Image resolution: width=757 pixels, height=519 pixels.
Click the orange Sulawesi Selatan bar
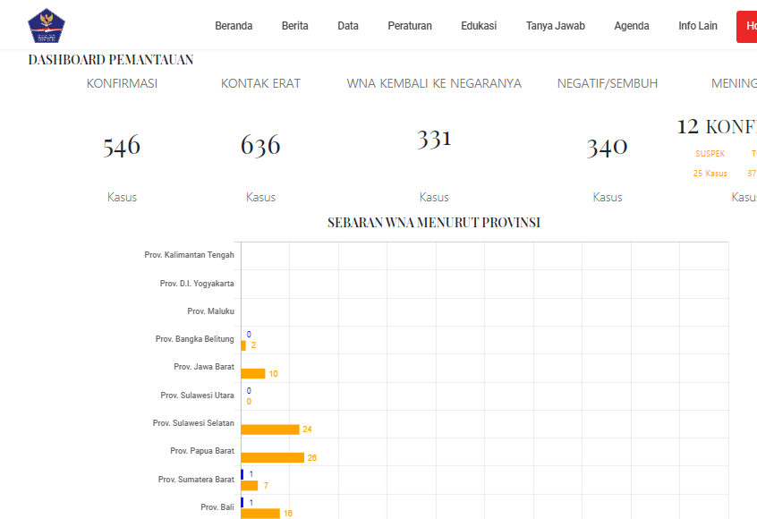[270, 430]
